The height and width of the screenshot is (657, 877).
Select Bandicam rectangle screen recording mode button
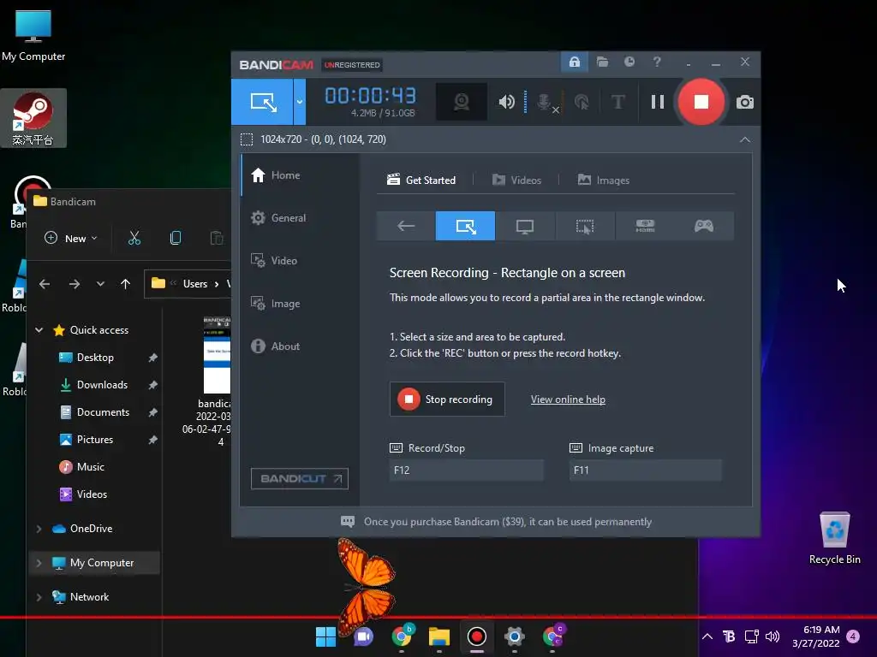coord(262,102)
